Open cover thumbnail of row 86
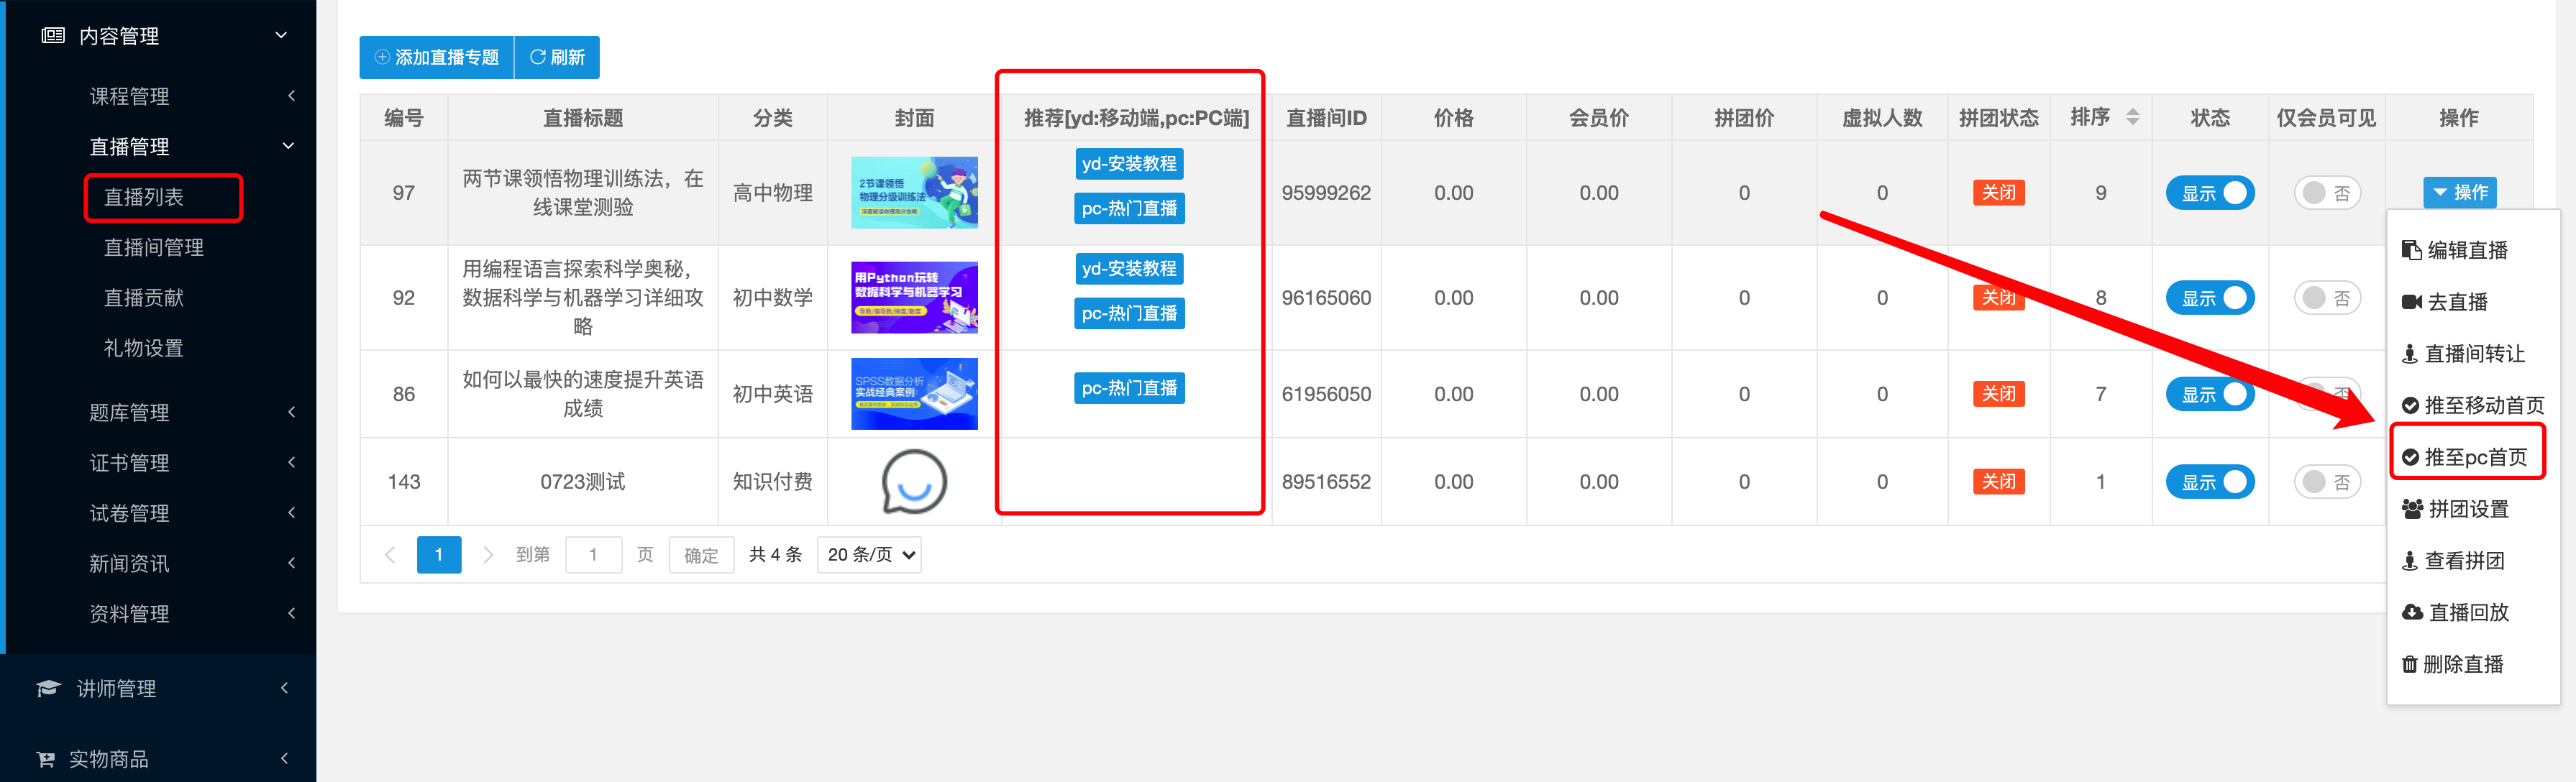 (914, 393)
